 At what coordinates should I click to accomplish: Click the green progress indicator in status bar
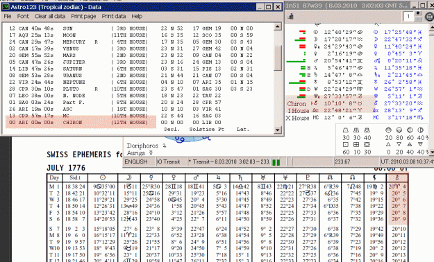pyautogui.click(x=276, y=162)
